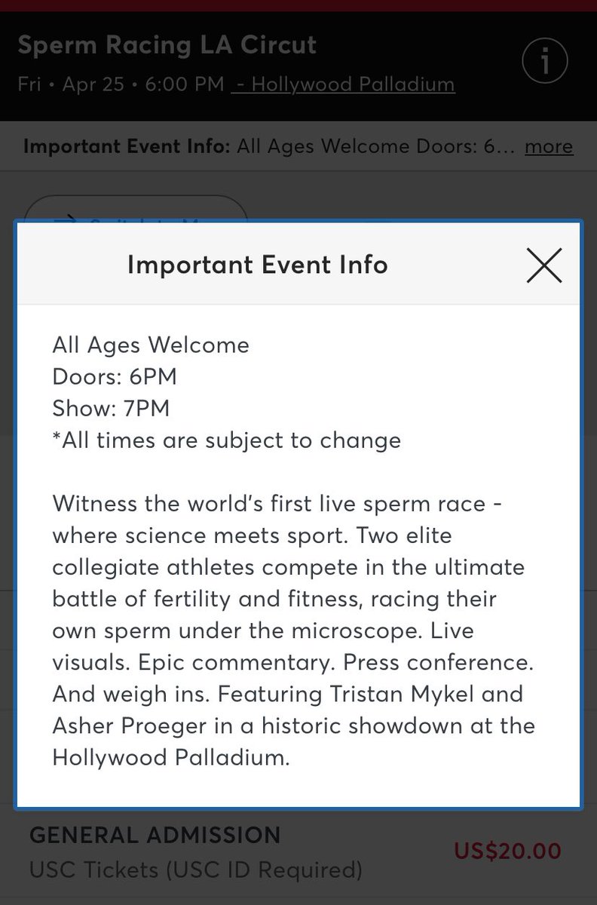597x905 pixels.
Task: Click the arrow icon on Switch to Map
Action: click(66, 218)
